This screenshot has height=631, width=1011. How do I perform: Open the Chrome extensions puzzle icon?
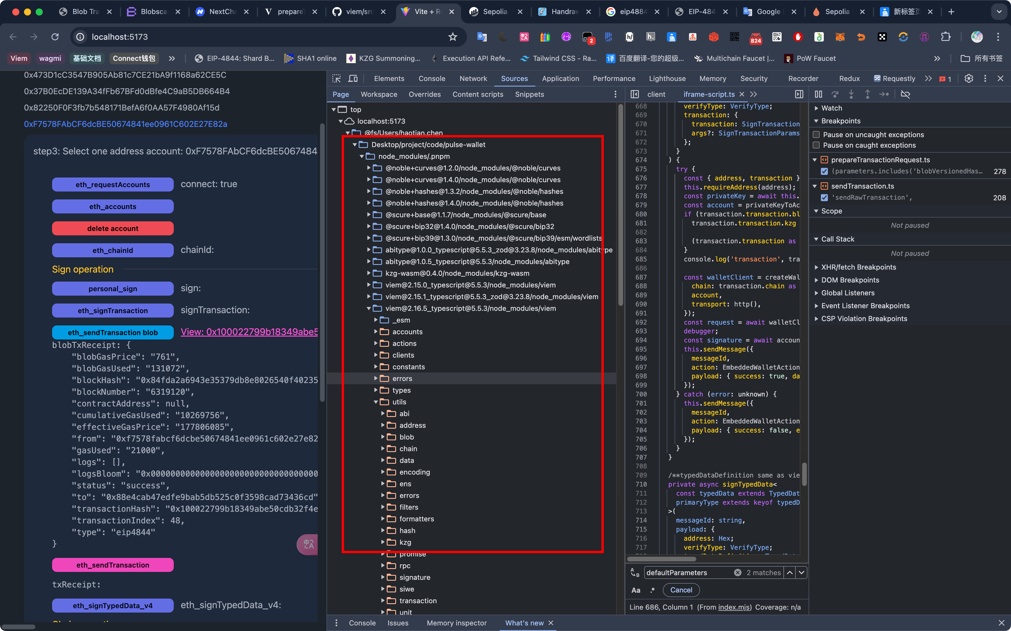[x=945, y=37]
